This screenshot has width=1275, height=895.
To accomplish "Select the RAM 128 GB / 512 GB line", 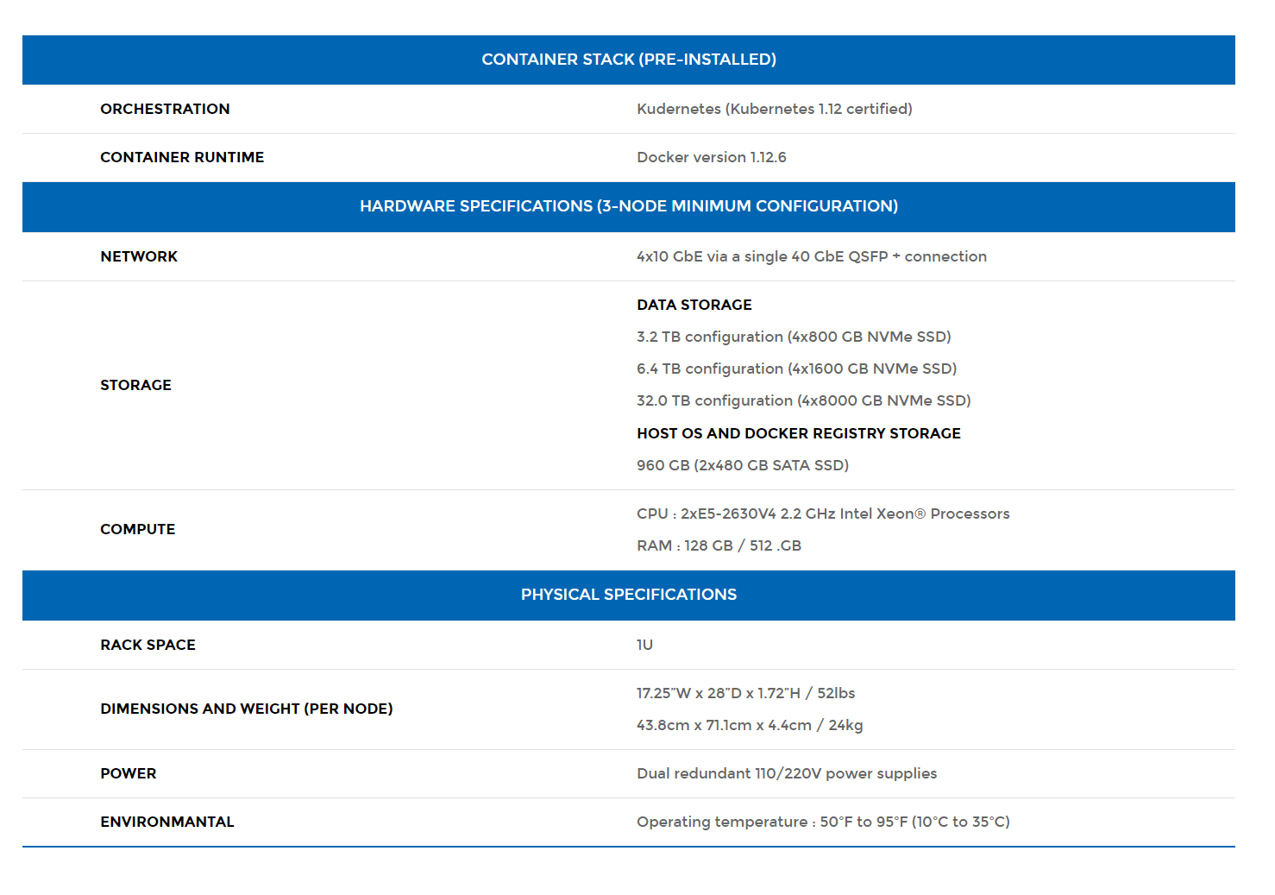I will click(719, 545).
